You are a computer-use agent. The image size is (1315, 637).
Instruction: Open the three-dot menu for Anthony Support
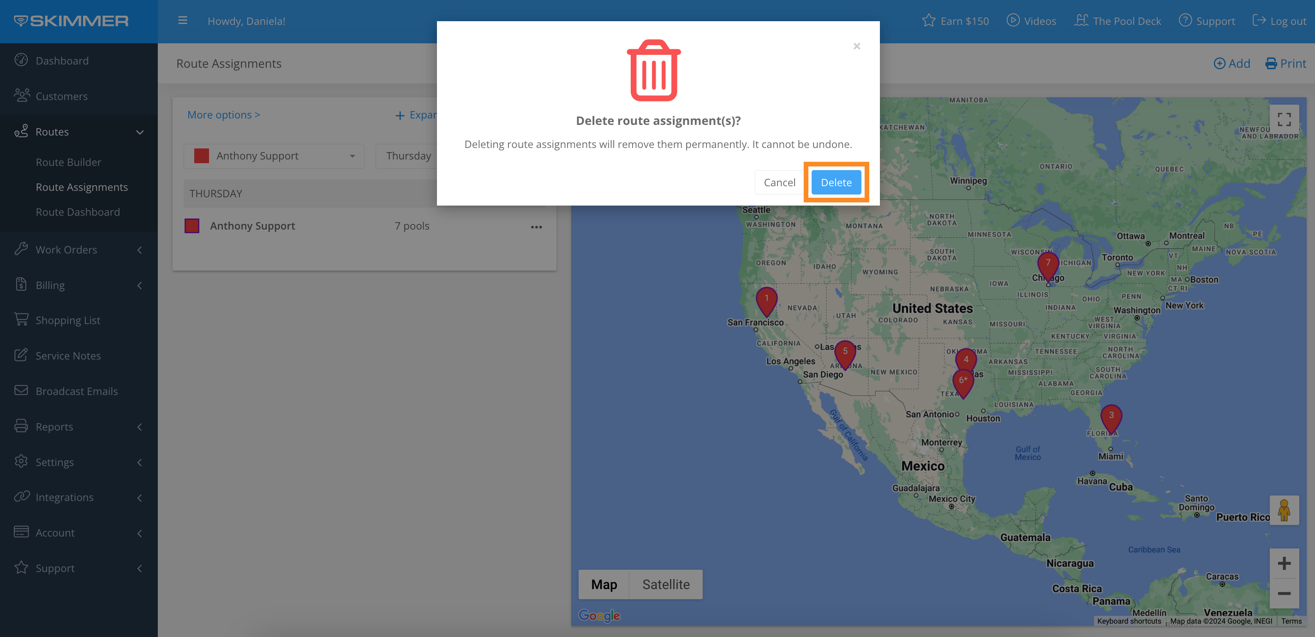coord(536,227)
